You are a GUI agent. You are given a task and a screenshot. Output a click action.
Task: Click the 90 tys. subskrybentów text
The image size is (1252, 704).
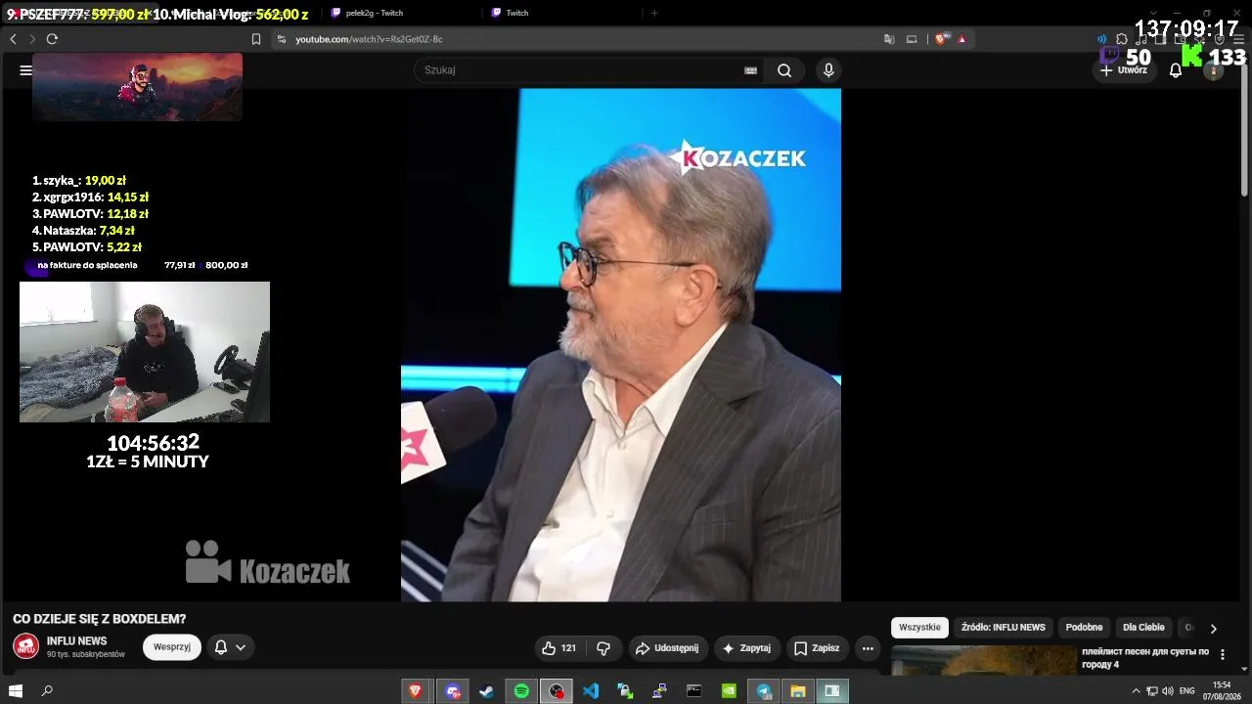tap(86, 654)
